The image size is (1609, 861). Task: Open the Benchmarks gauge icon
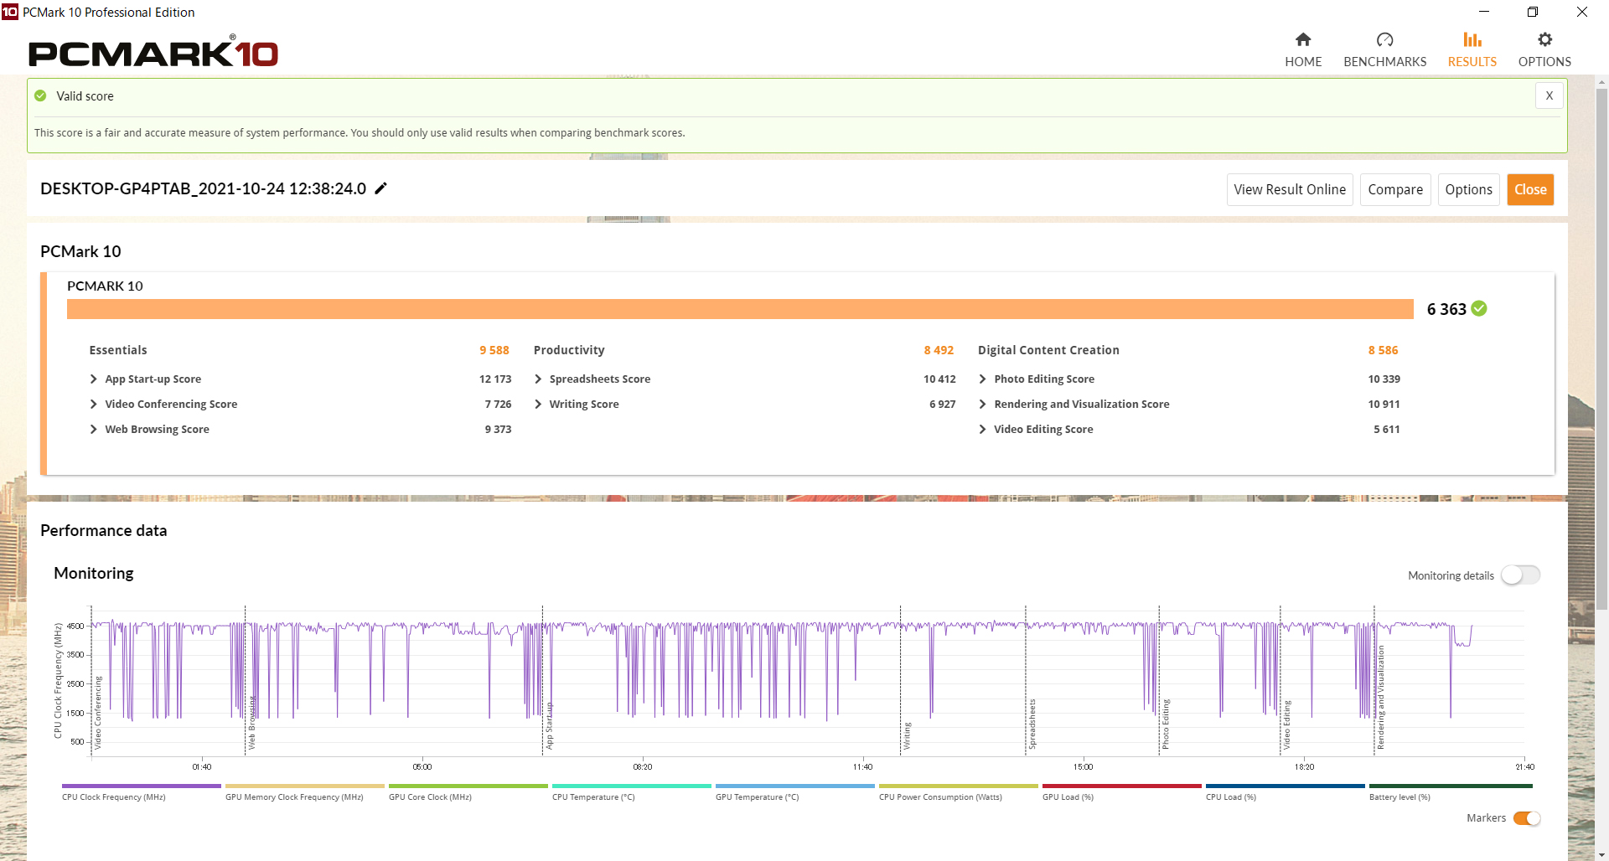pos(1384,40)
